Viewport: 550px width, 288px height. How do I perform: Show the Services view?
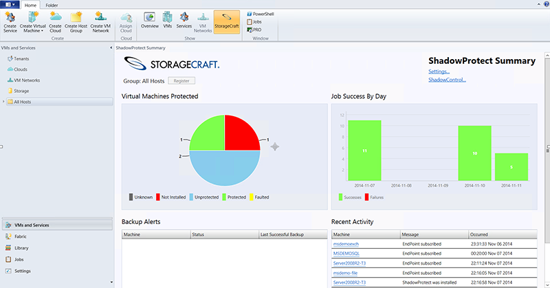tap(184, 20)
